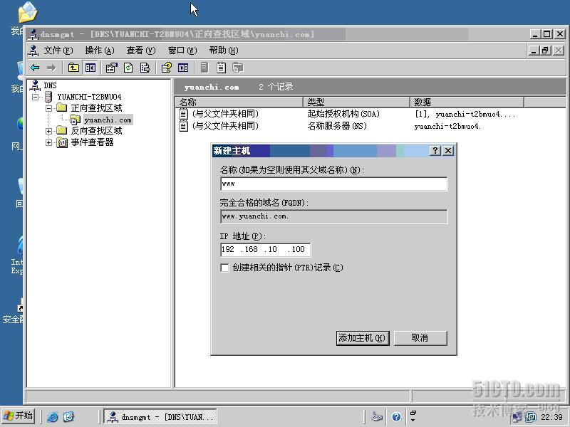Screen dimensions: 570x427
Task: Refresh the view with green-arrows icon
Action: tap(128, 68)
